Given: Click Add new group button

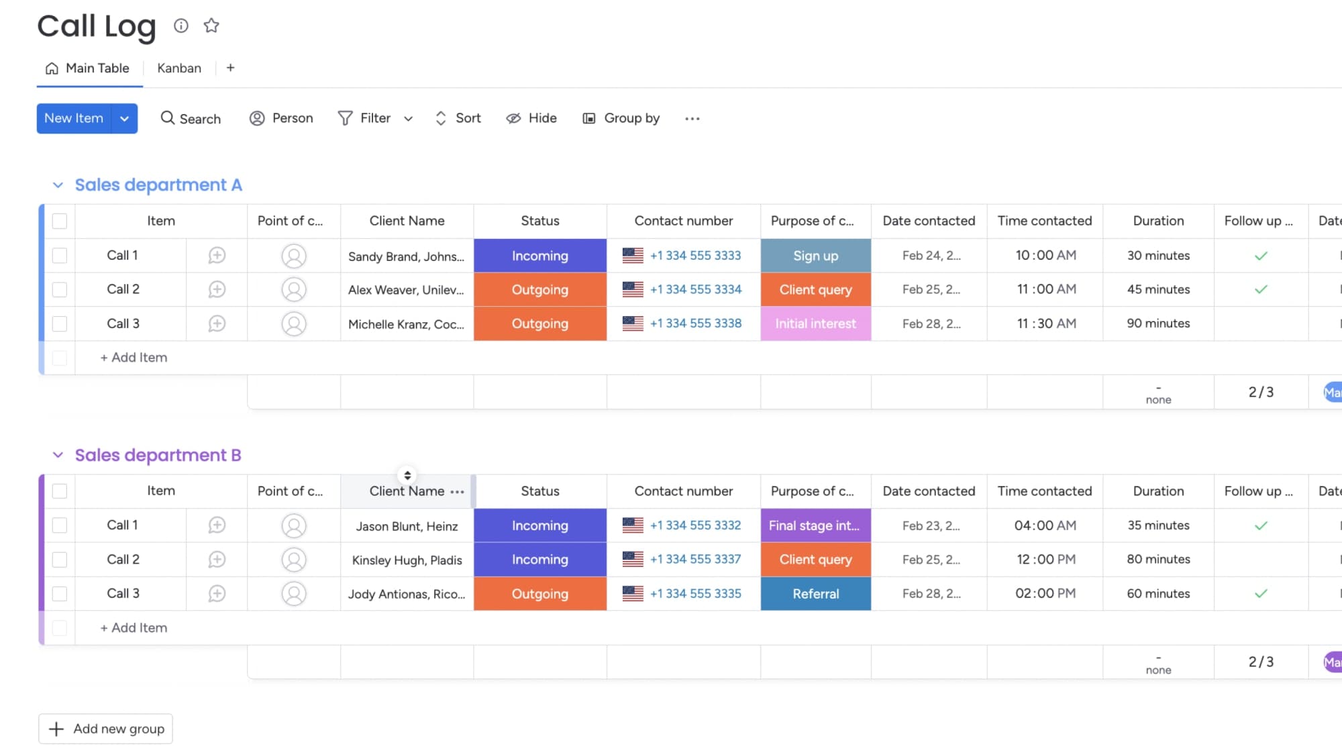Looking at the screenshot, I should [x=105, y=728].
